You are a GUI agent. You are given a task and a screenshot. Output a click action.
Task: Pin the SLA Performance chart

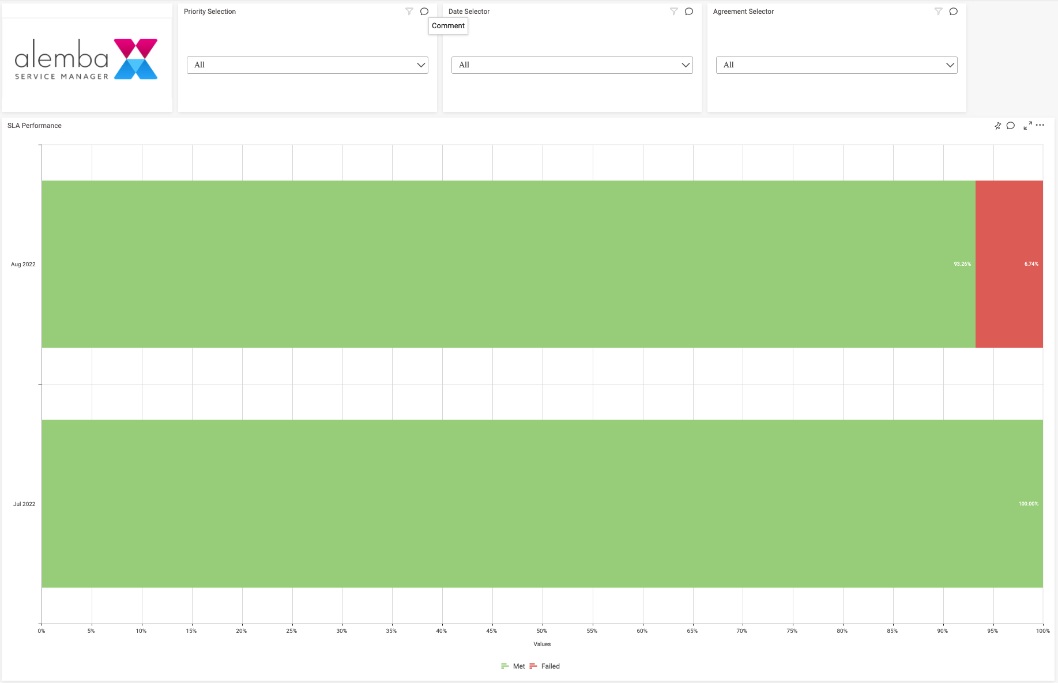coord(997,126)
